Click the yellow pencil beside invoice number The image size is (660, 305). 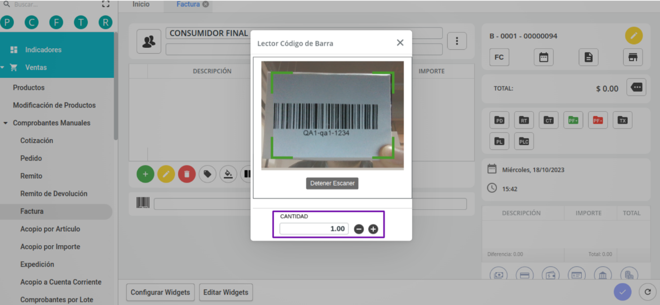click(x=634, y=36)
